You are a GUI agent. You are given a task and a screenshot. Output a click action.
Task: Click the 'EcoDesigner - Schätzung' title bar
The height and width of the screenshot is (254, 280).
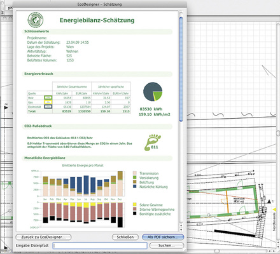tap(99, 4)
